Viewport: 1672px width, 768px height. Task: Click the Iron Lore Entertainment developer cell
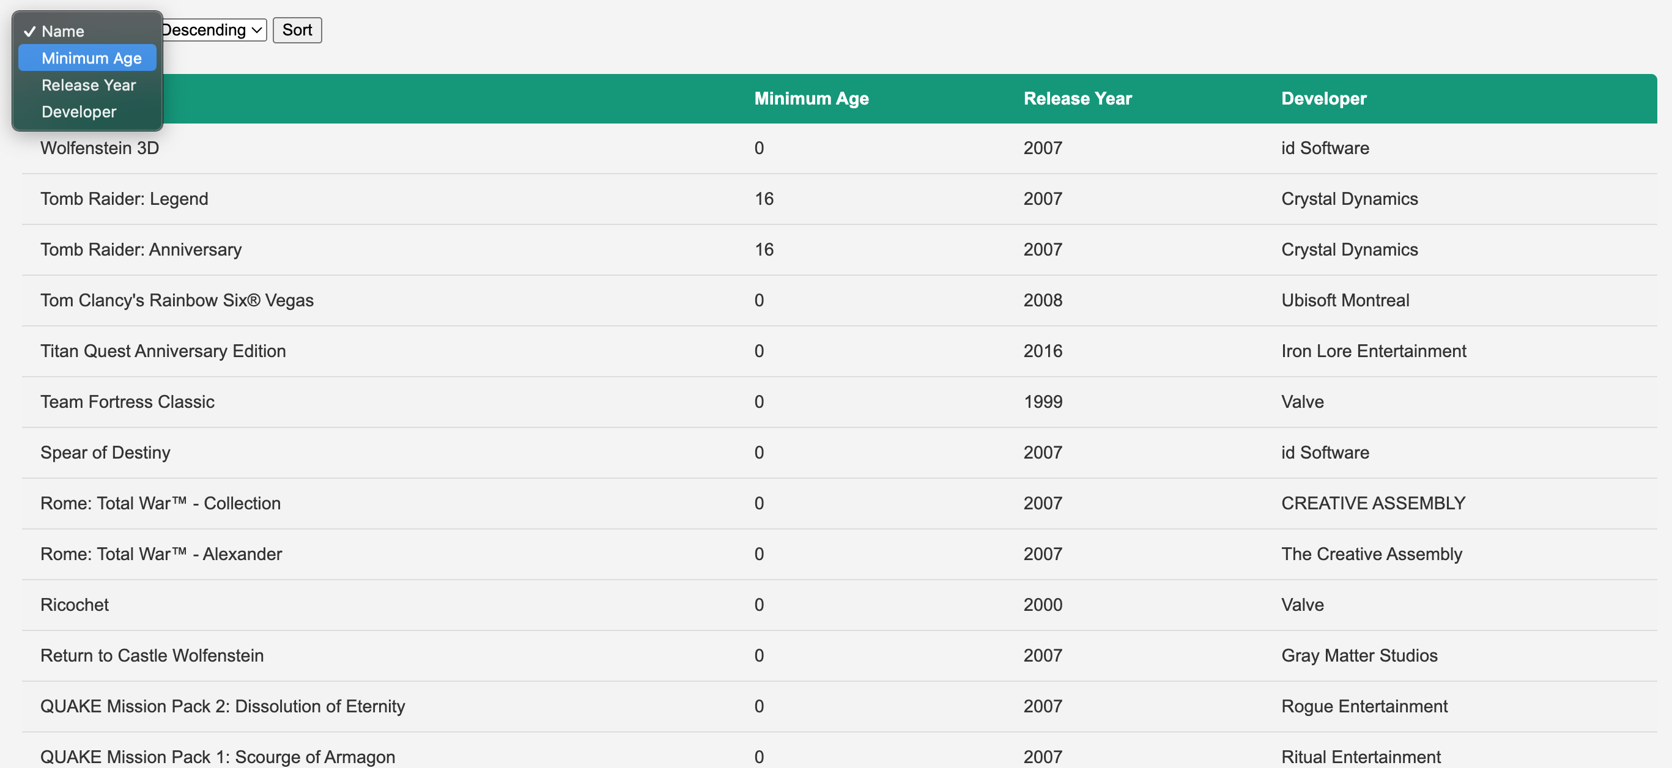[1374, 350]
